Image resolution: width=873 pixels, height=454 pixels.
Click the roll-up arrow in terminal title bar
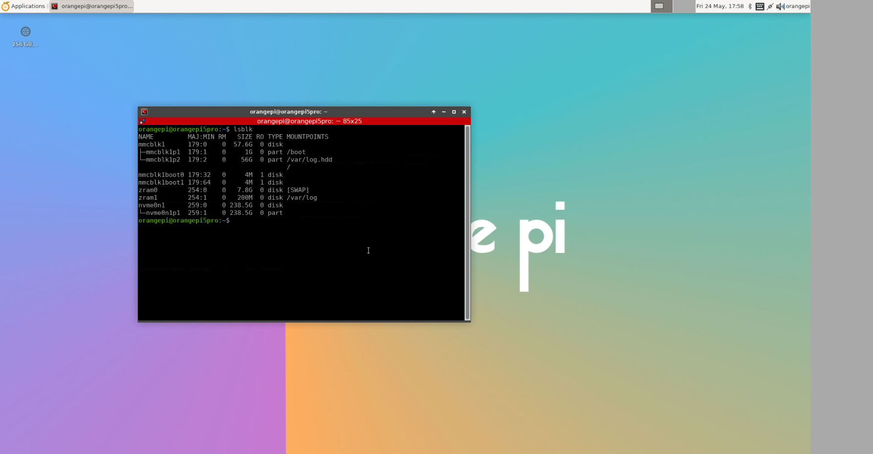[x=433, y=112]
